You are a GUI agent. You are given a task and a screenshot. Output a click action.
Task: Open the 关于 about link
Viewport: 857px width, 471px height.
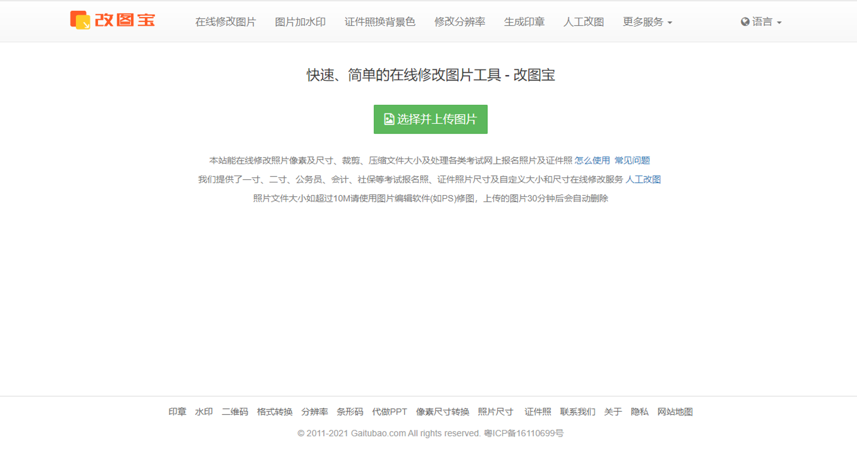coord(613,412)
